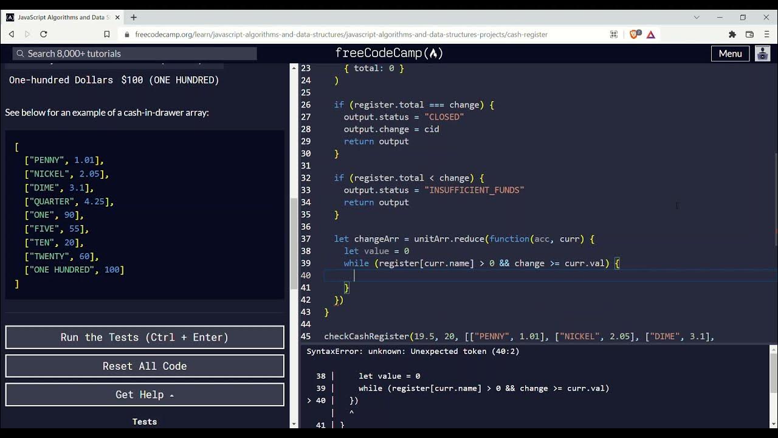778x438 pixels.
Task: Click ["TWENTY", 60] in the example array
Action: (x=61, y=256)
